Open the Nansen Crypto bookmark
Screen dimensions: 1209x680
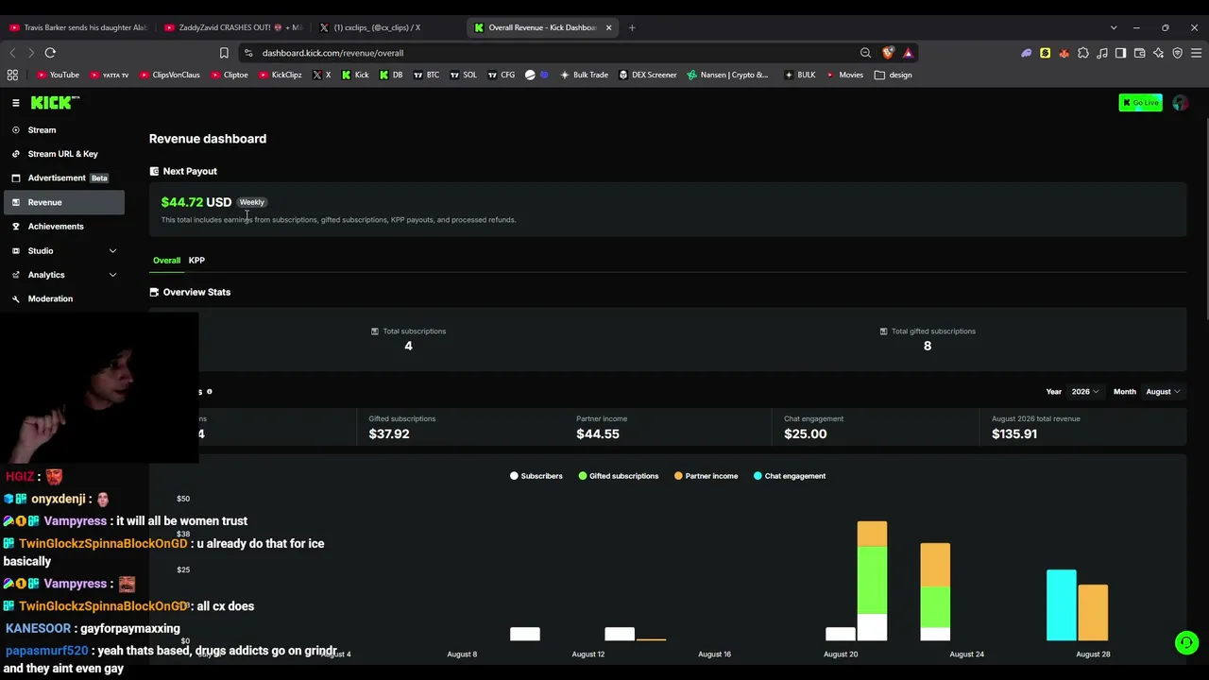pos(727,75)
